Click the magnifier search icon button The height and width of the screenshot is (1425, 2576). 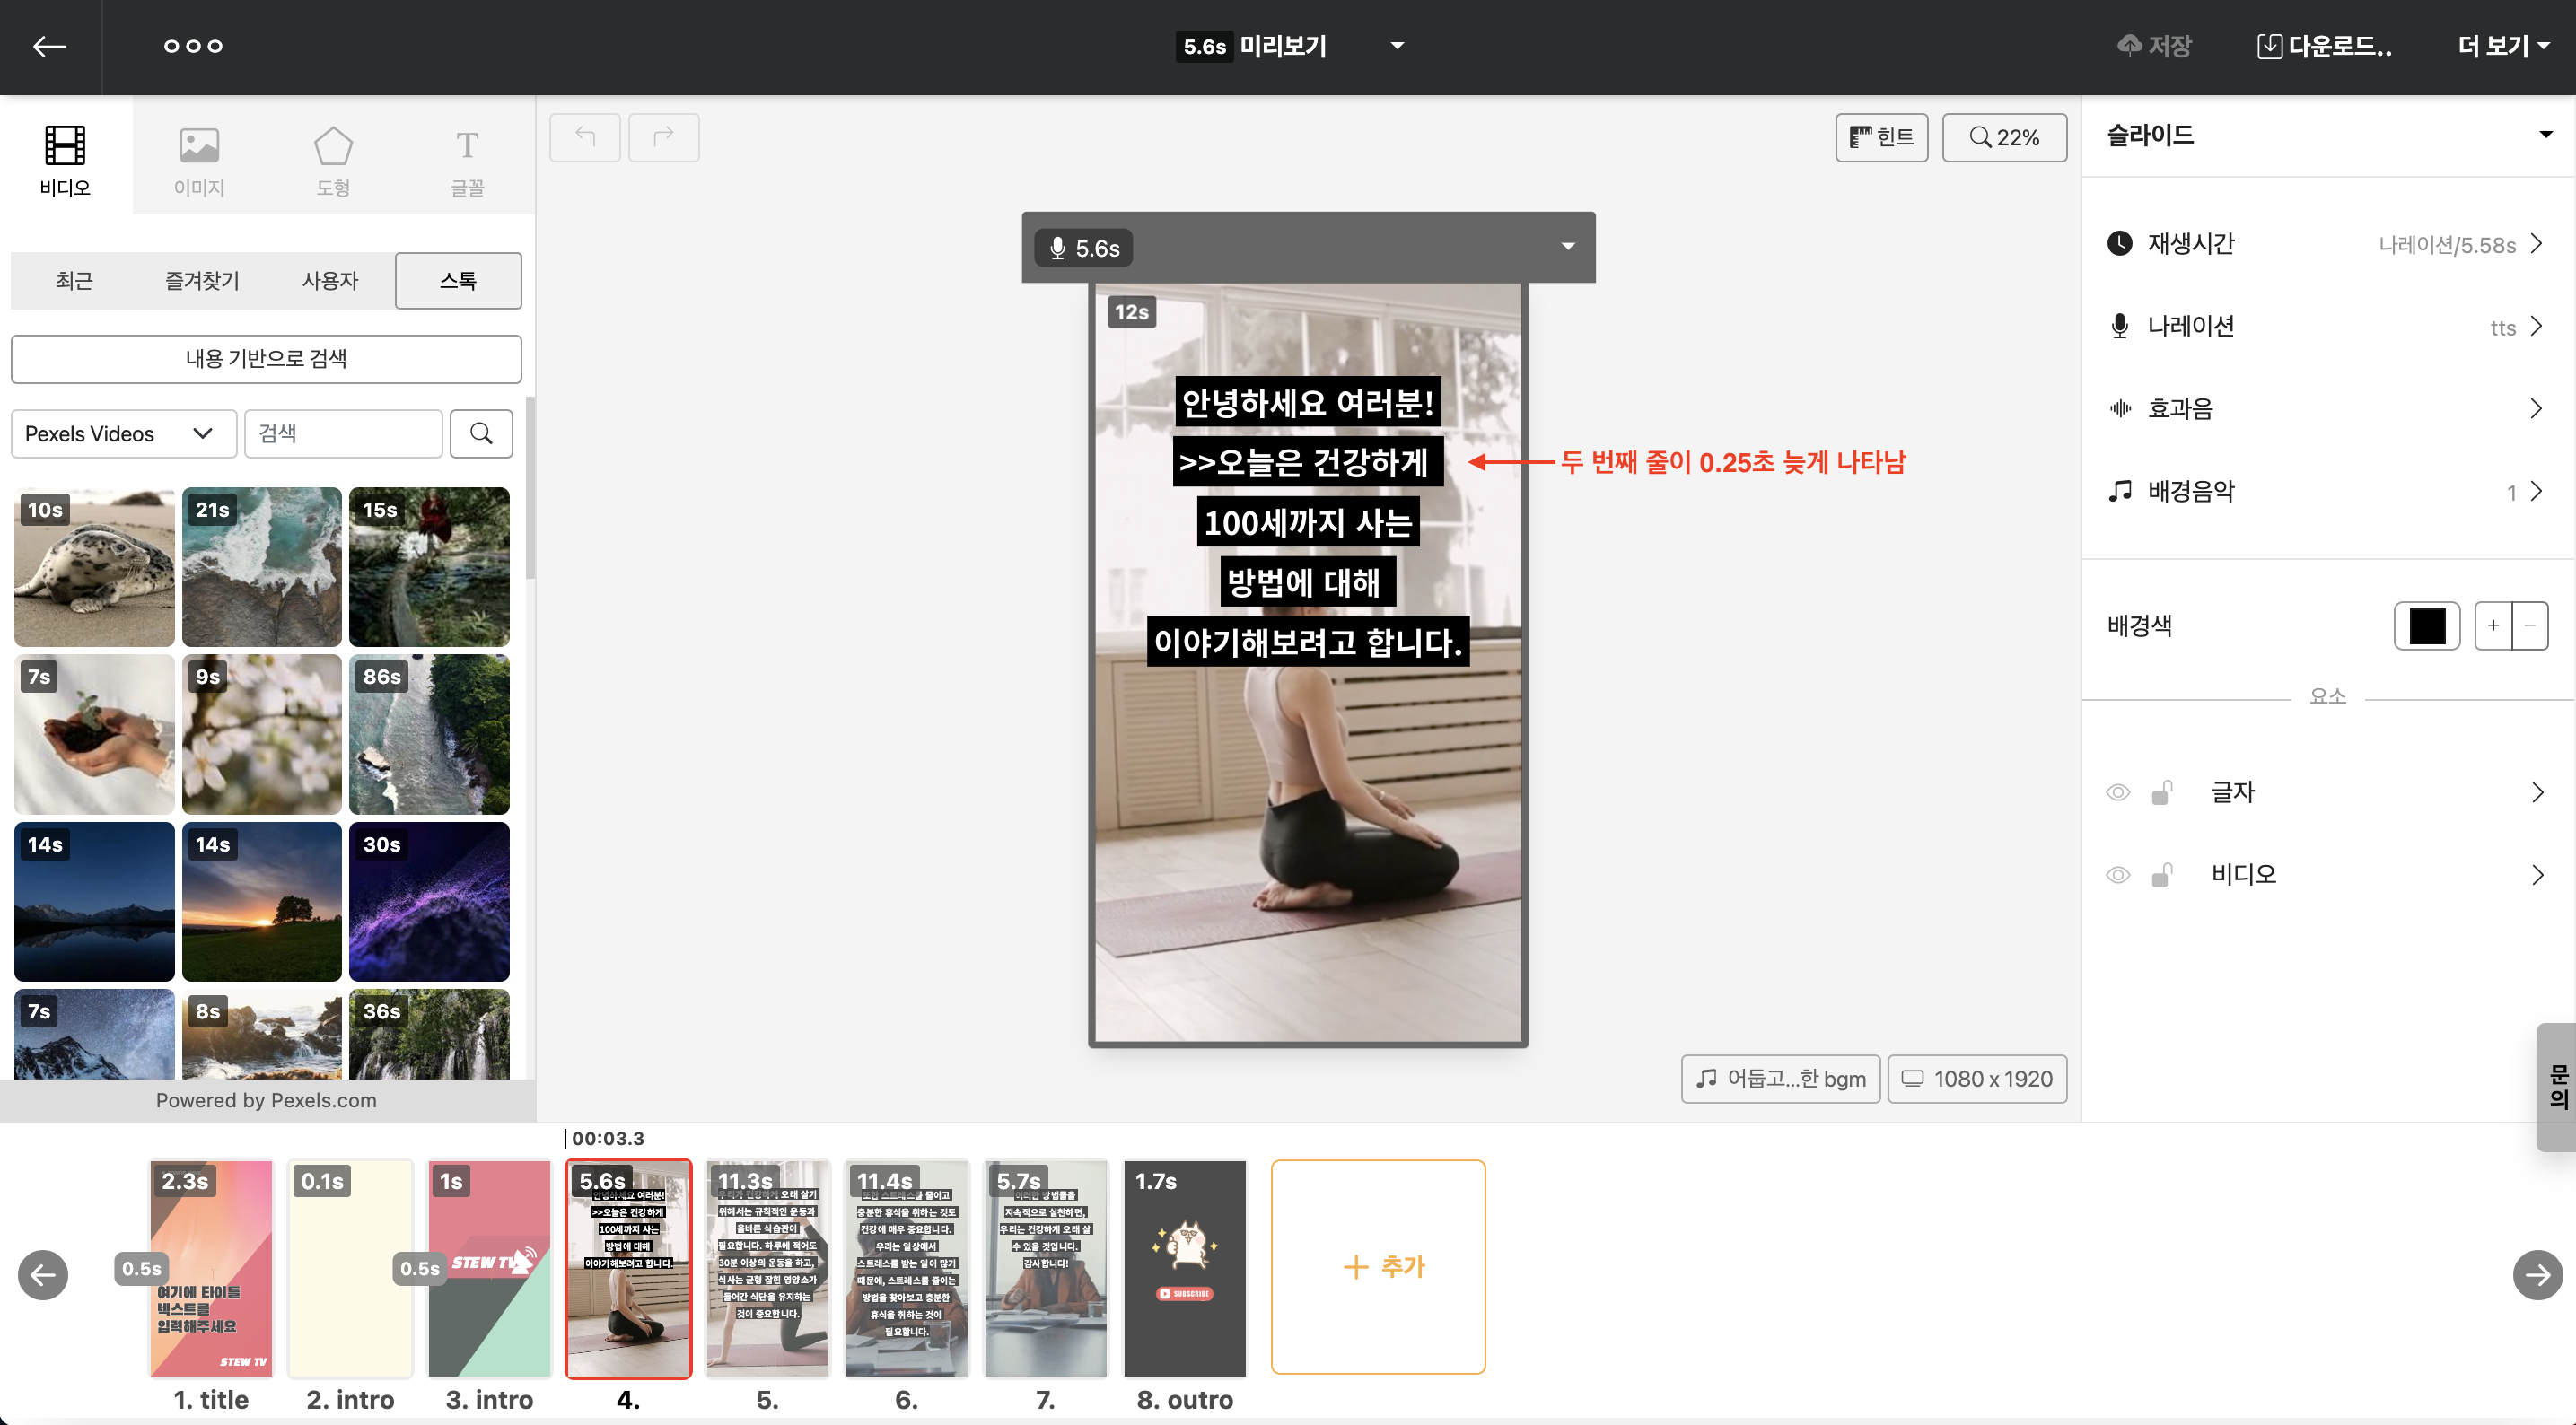pyautogui.click(x=481, y=433)
